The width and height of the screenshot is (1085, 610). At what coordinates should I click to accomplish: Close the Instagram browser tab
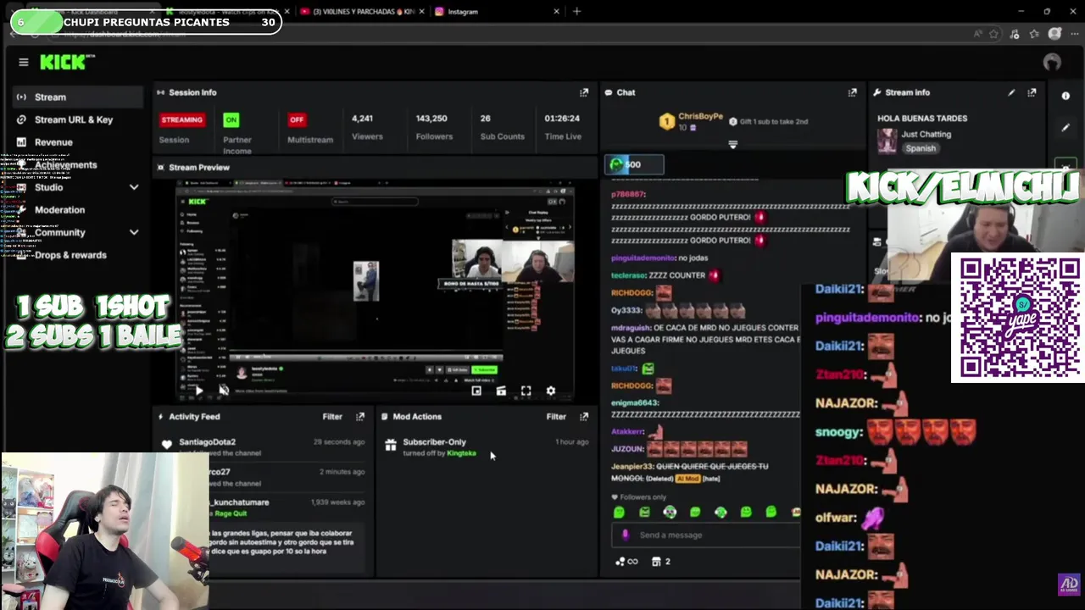pyautogui.click(x=556, y=12)
